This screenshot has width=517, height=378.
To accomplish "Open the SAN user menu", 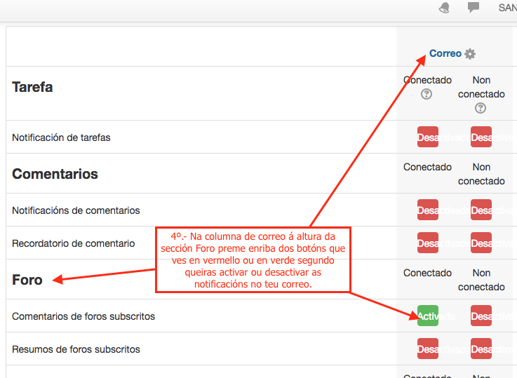I will (507, 8).
